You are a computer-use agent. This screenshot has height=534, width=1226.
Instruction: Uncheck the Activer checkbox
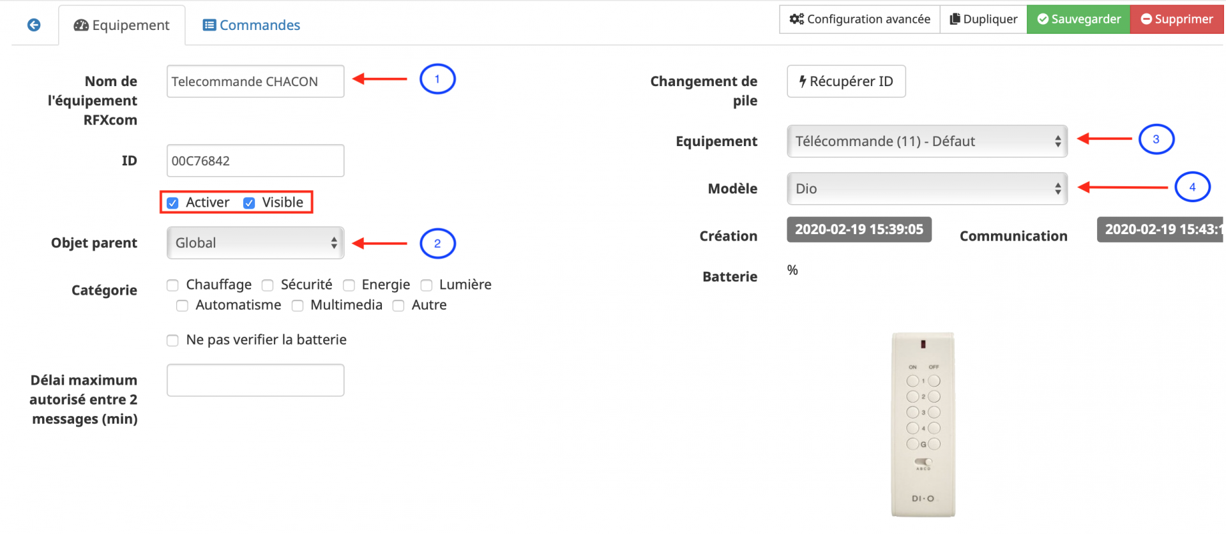tap(172, 203)
